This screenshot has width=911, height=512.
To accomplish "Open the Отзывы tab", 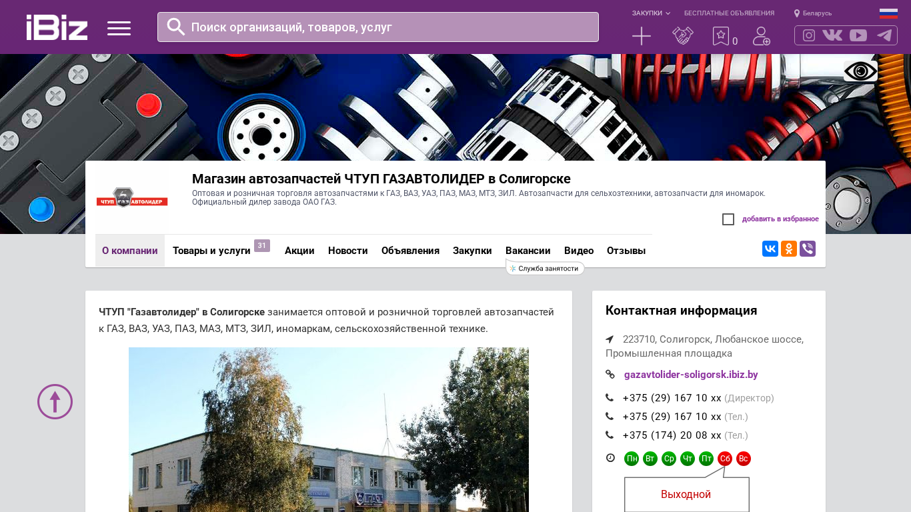I will click(626, 251).
